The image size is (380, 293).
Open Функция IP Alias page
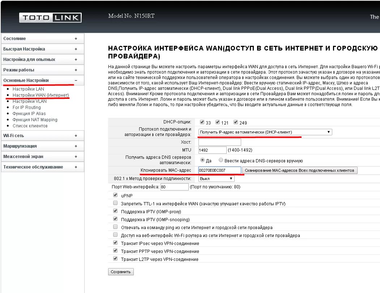click(x=29, y=113)
